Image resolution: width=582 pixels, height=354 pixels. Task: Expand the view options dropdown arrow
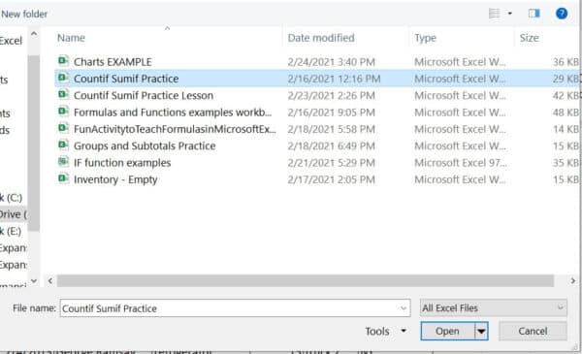[x=510, y=14]
